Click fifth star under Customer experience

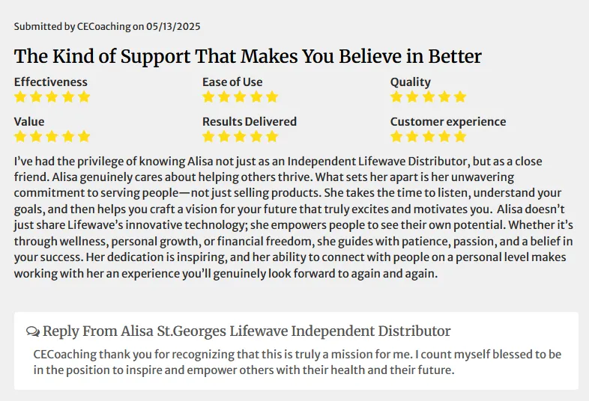pyautogui.click(x=460, y=136)
